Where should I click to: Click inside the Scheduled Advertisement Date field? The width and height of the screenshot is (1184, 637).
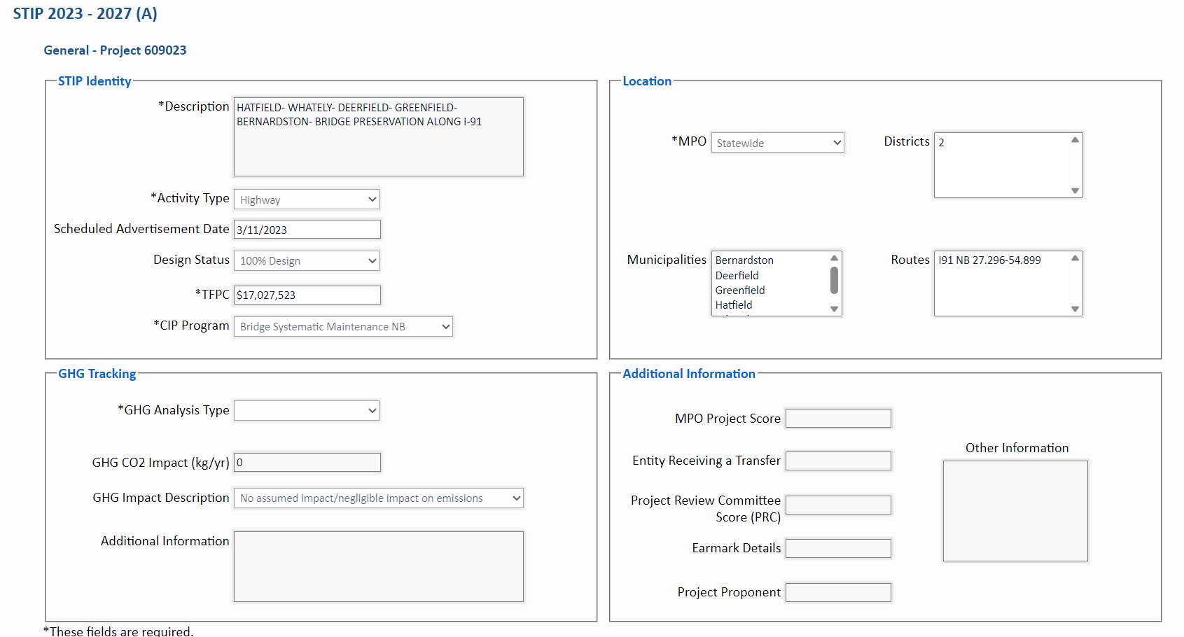coord(307,229)
